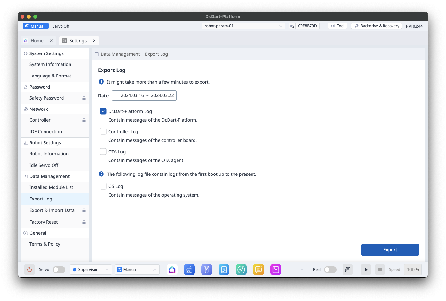
Task: Click the Data Management breadcrumb icon
Action: [x=97, y=54]
